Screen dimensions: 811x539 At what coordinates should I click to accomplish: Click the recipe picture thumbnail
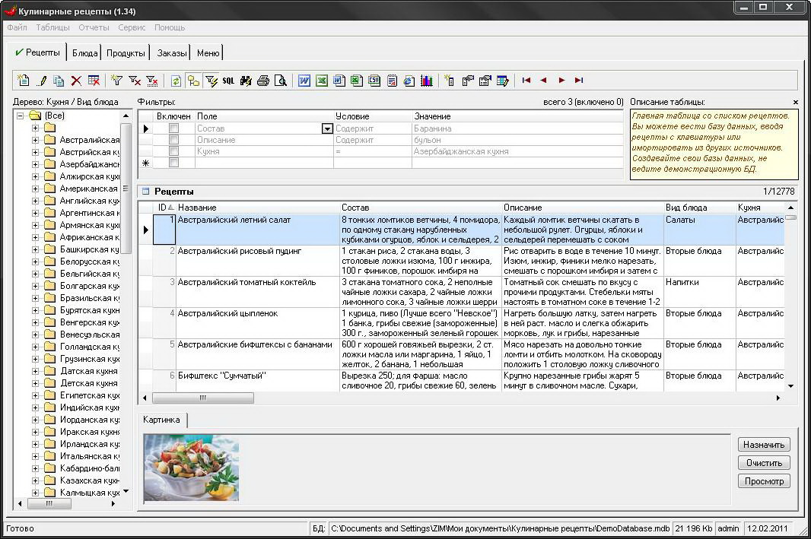(191, 468)
